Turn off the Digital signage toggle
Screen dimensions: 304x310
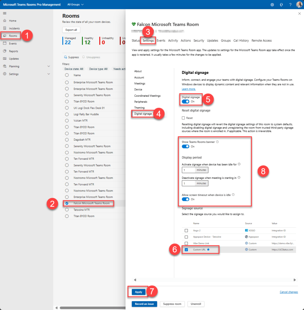coord(185,102)
